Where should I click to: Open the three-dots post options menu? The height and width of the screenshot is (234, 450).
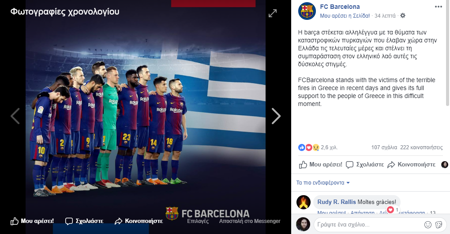coord(438,7)
